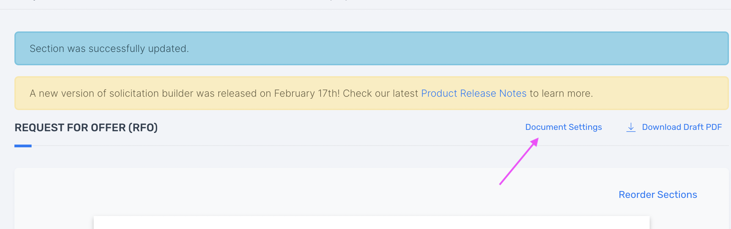
Task: Open the Product Release Notes link
Action: pos(474,93)
